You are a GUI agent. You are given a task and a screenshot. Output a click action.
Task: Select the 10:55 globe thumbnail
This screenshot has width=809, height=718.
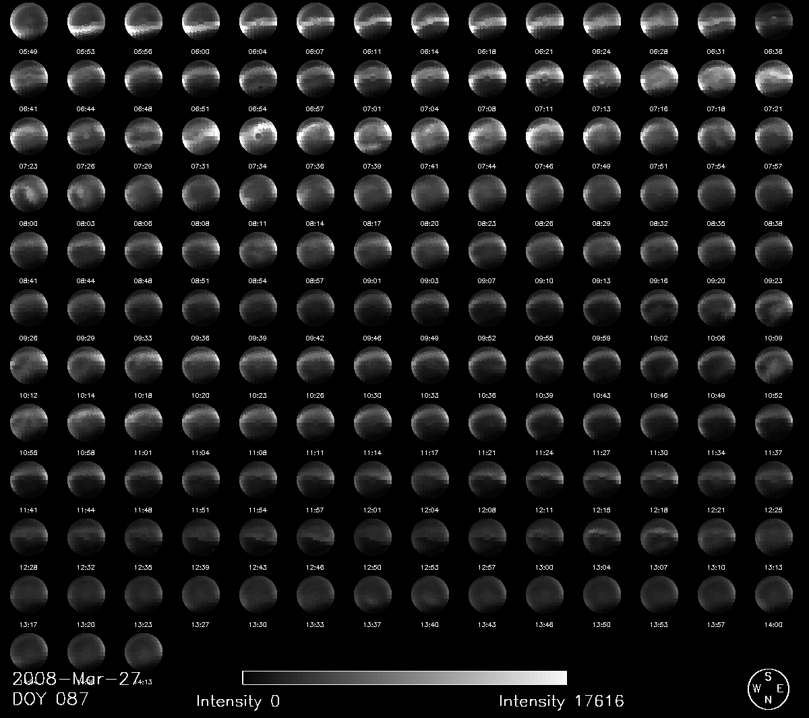tap(29, 423)
